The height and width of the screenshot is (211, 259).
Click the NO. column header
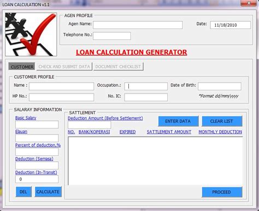click(x=71, y=132)
